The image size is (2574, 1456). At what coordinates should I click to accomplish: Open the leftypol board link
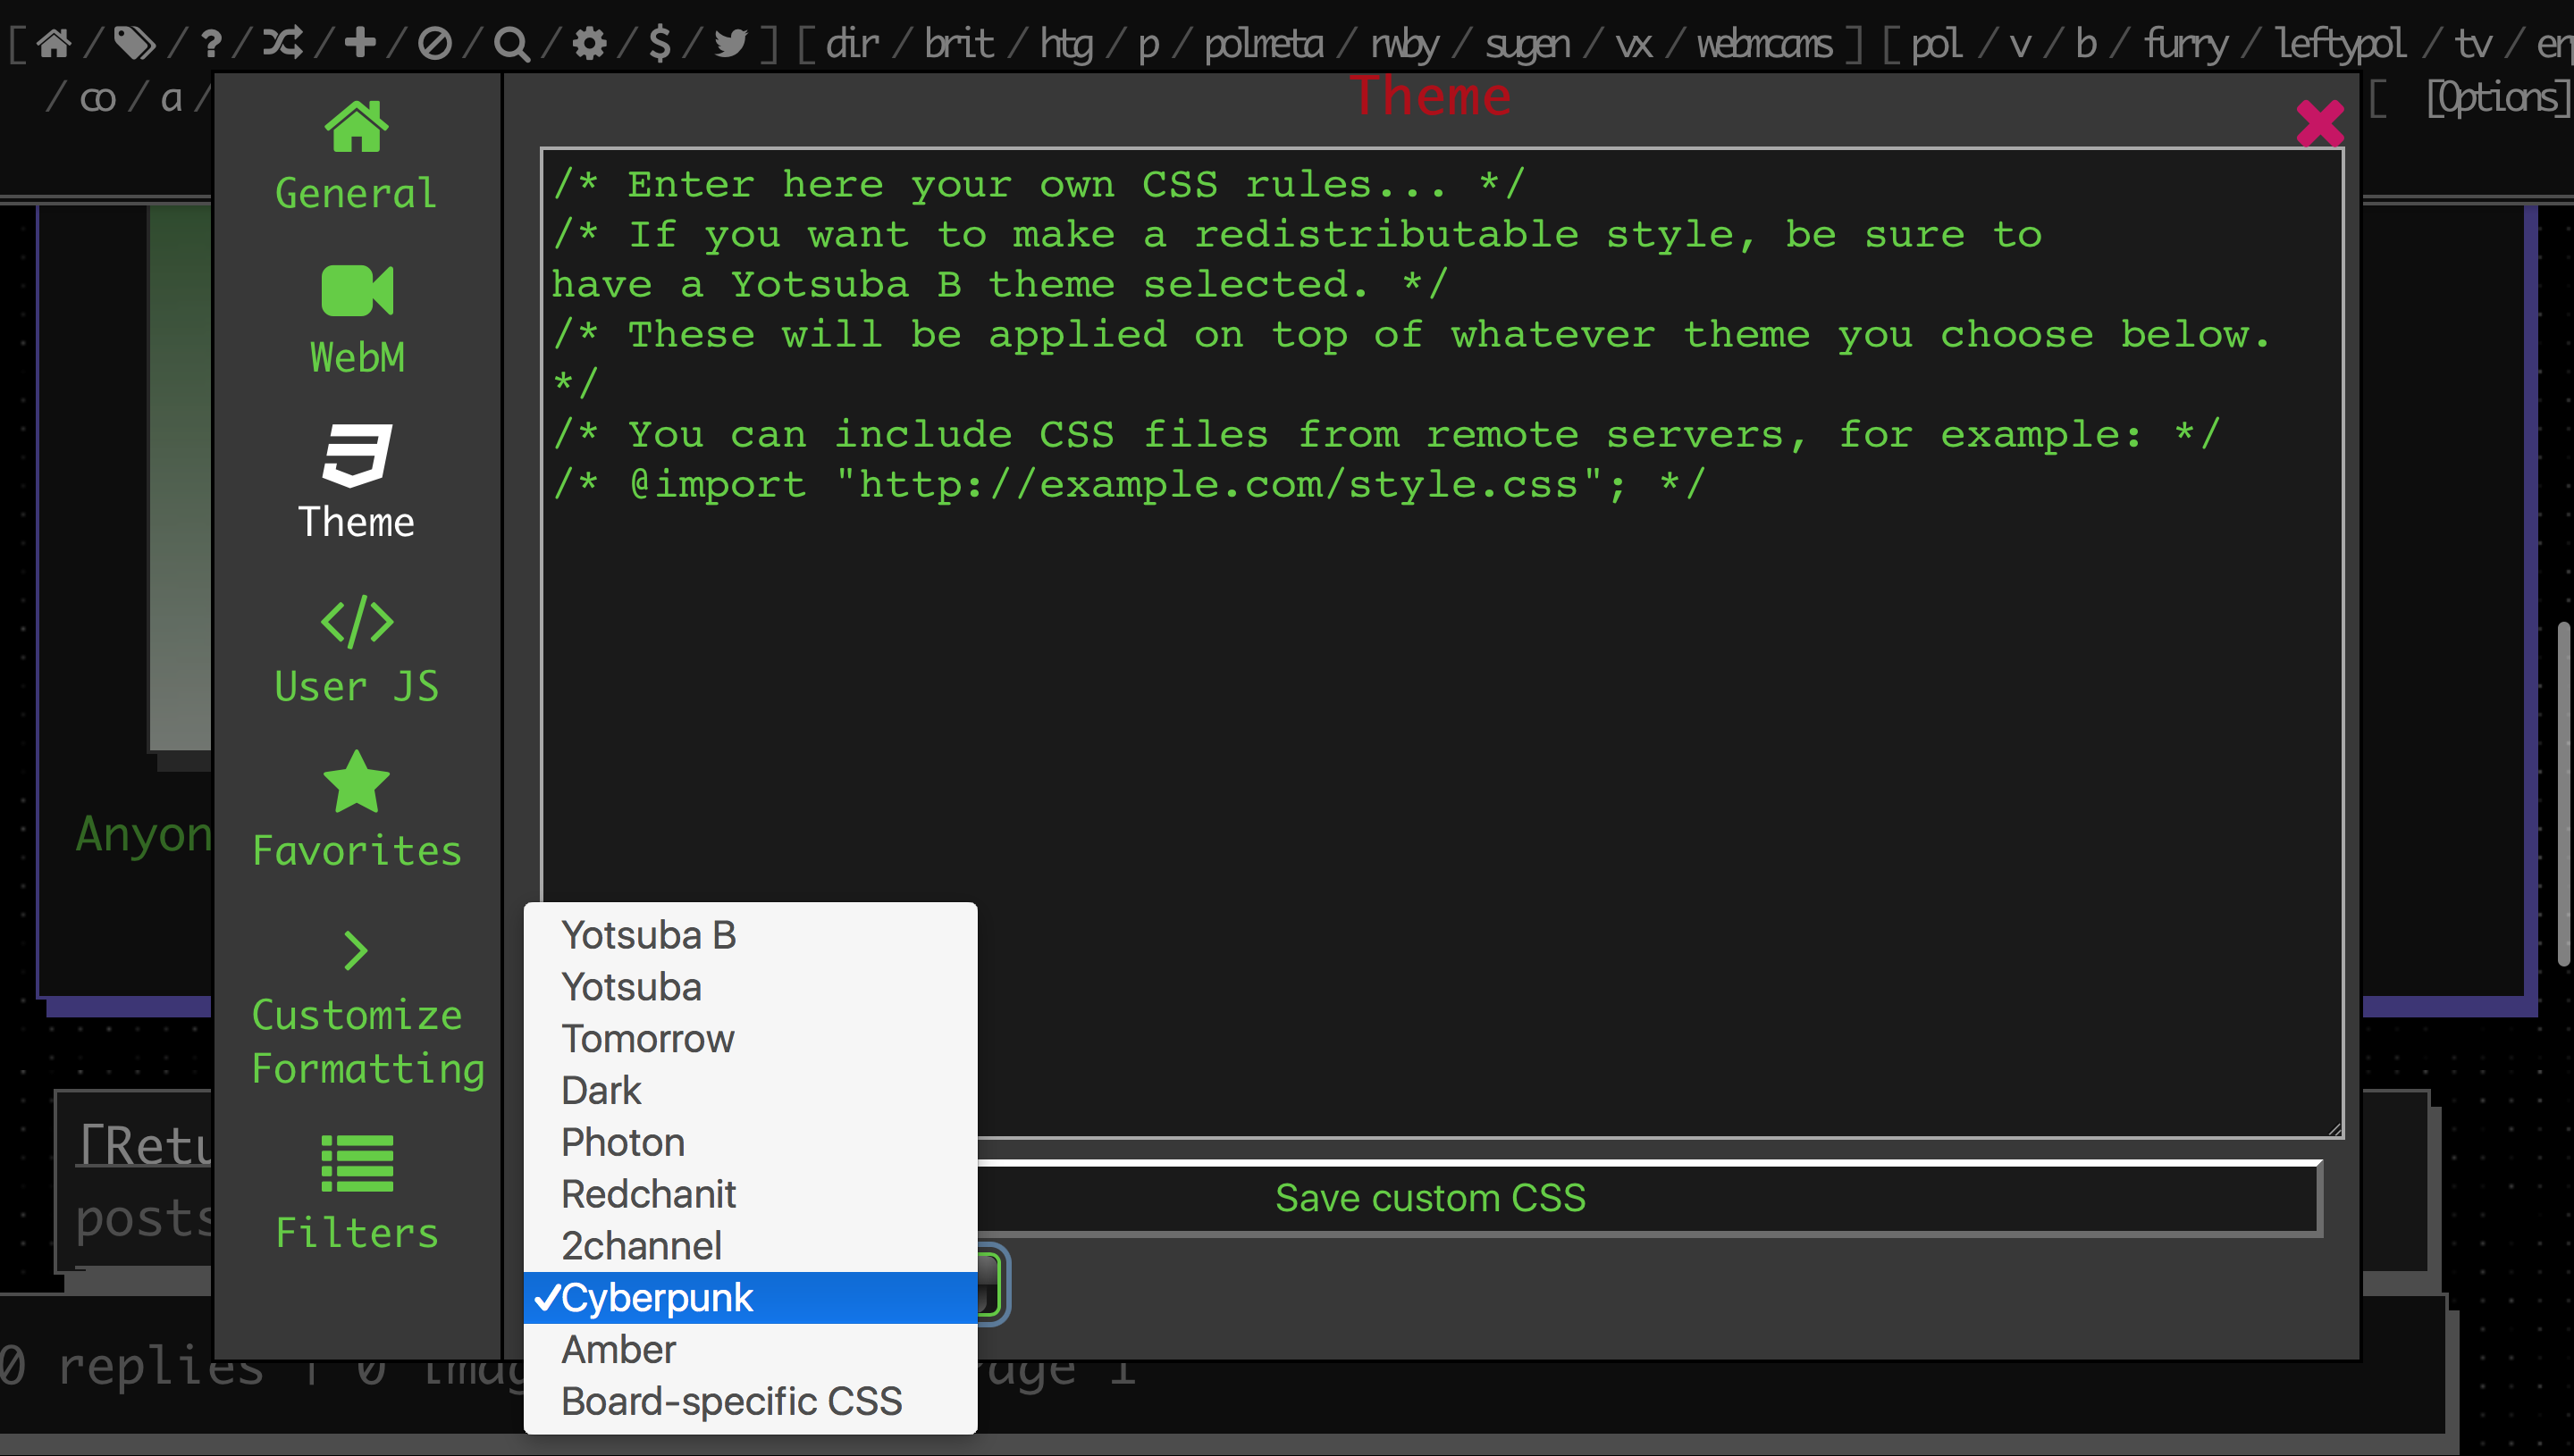click(2340, 45)
